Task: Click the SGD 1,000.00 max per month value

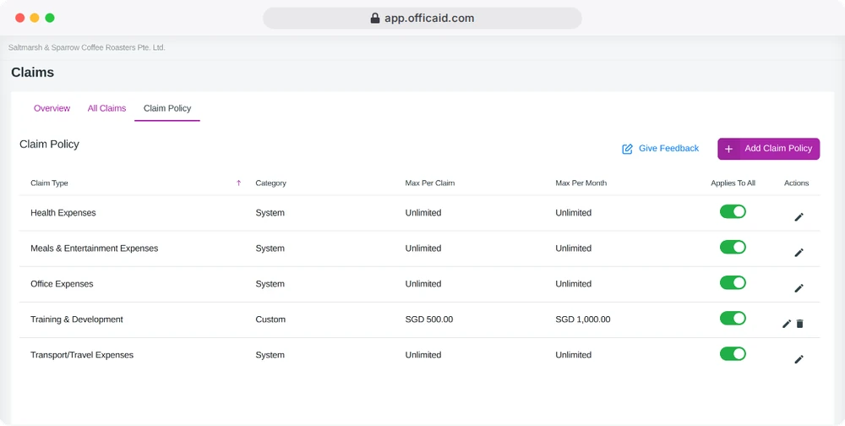Action: click(x=583, y=319)
